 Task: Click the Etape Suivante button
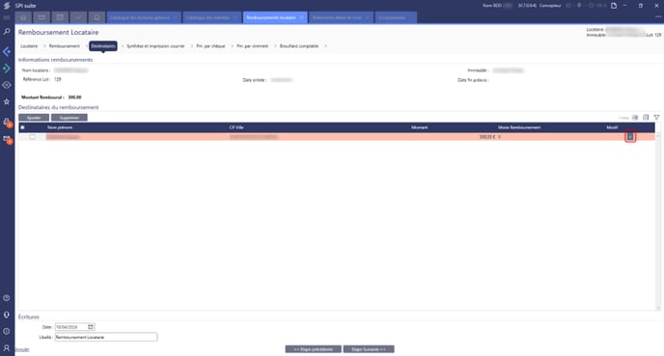(369, 349)
